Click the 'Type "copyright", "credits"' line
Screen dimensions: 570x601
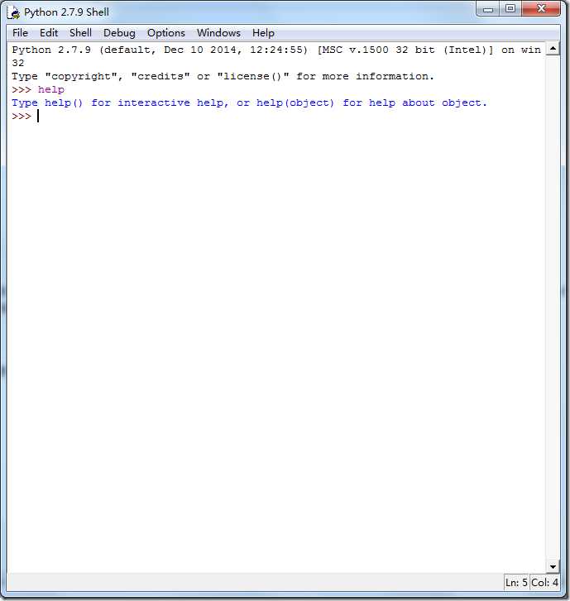[x=223, y=76]
